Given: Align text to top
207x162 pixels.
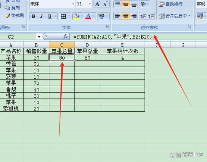Looking at the screenshot, I should [117, 4].
